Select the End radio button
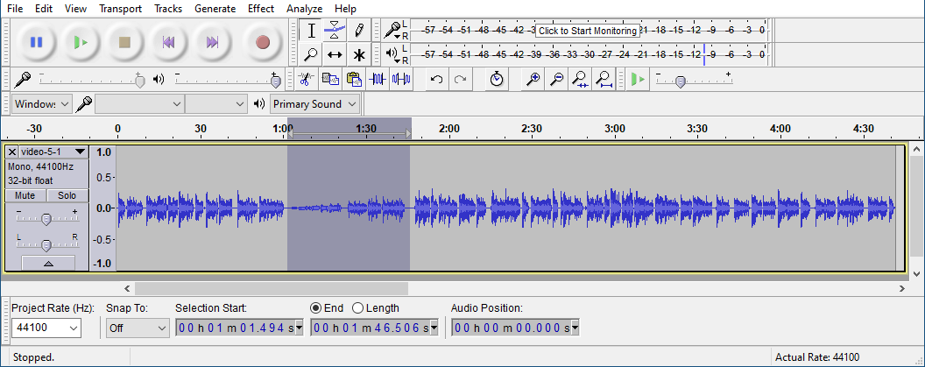 (x=315, y=308)
